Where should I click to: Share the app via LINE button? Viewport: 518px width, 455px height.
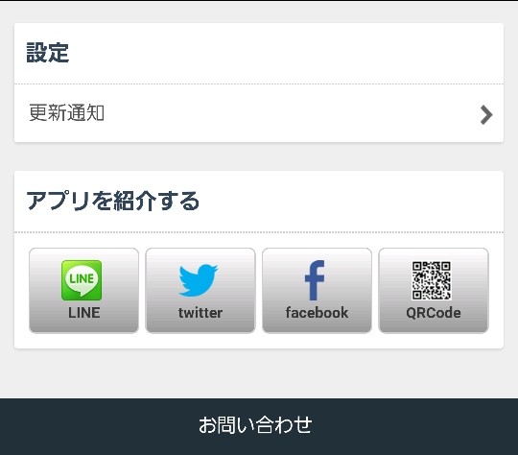[83, 290]
